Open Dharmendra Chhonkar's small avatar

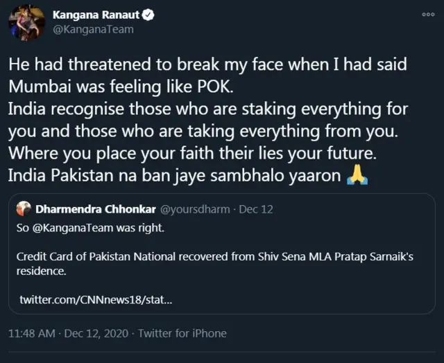24,208
